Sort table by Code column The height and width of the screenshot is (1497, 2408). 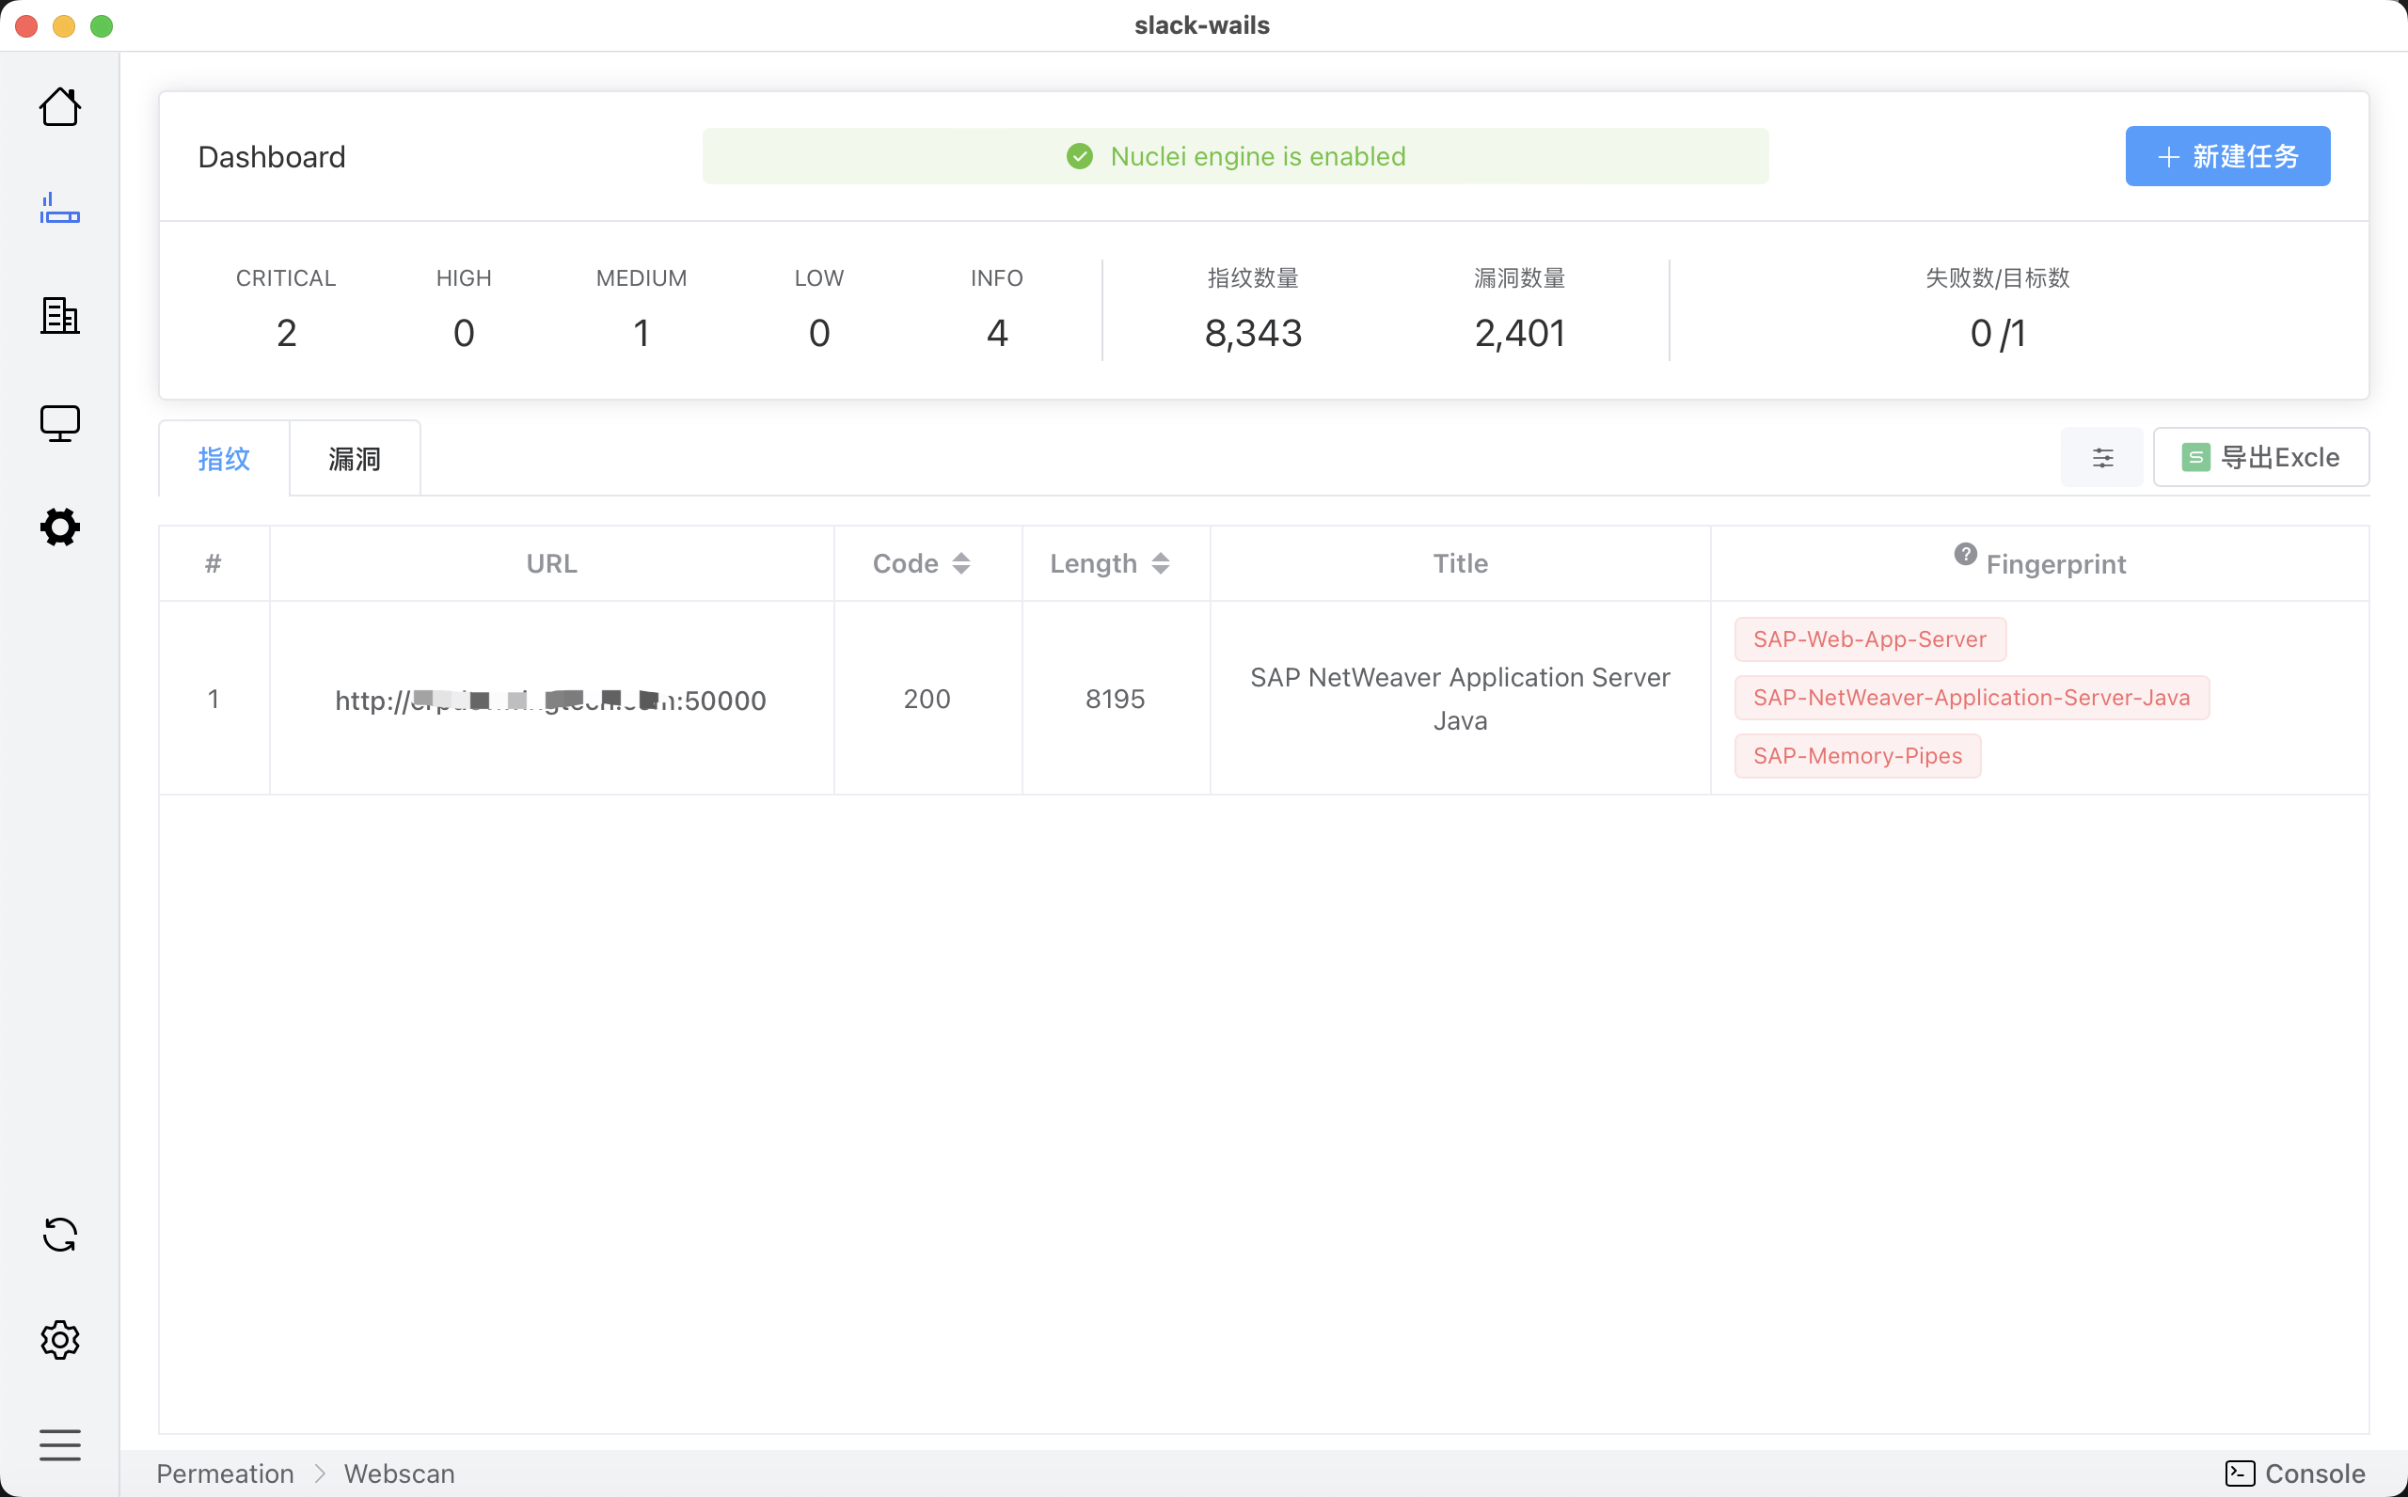click(x=960, y=563)
